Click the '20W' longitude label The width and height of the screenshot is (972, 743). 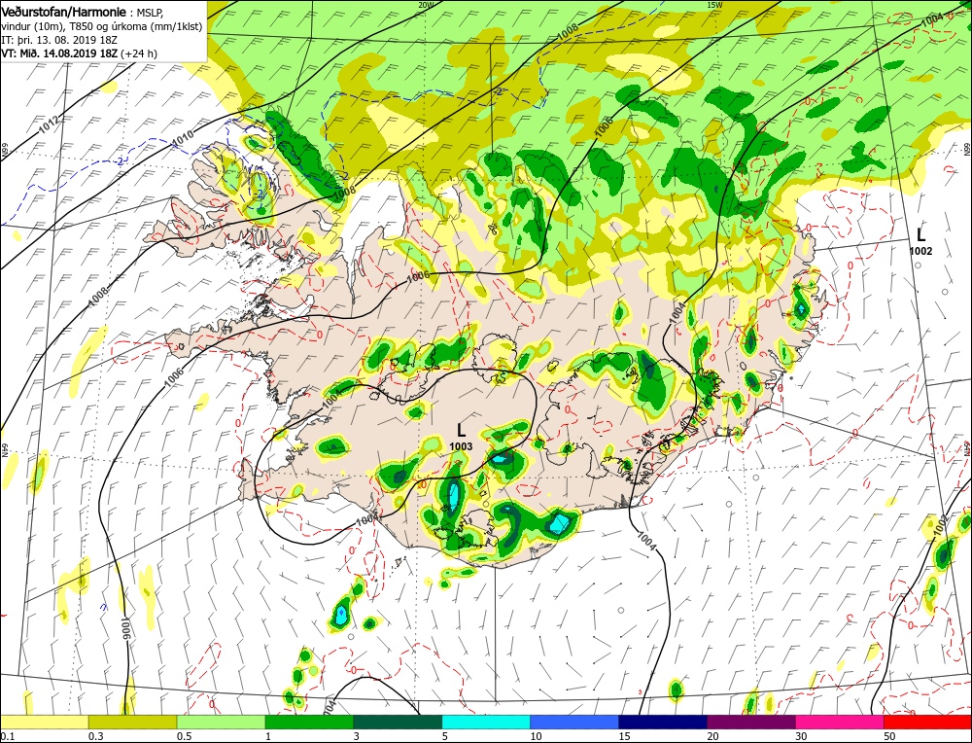pos(426,5)
